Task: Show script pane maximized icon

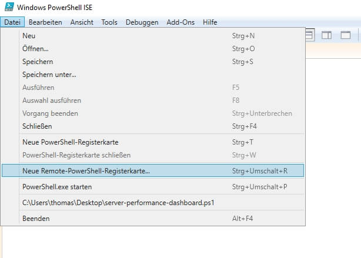Action: [x=346, y=35]
